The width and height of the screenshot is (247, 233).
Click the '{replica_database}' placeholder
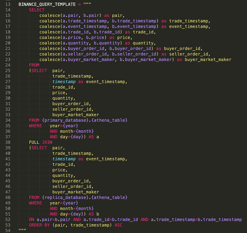coord(65,197)
